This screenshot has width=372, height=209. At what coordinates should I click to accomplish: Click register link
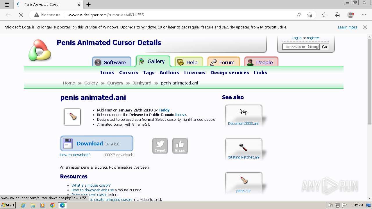click(x=313, y=38)
